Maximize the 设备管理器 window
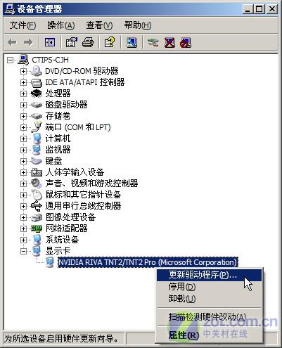 coord(259,9)
